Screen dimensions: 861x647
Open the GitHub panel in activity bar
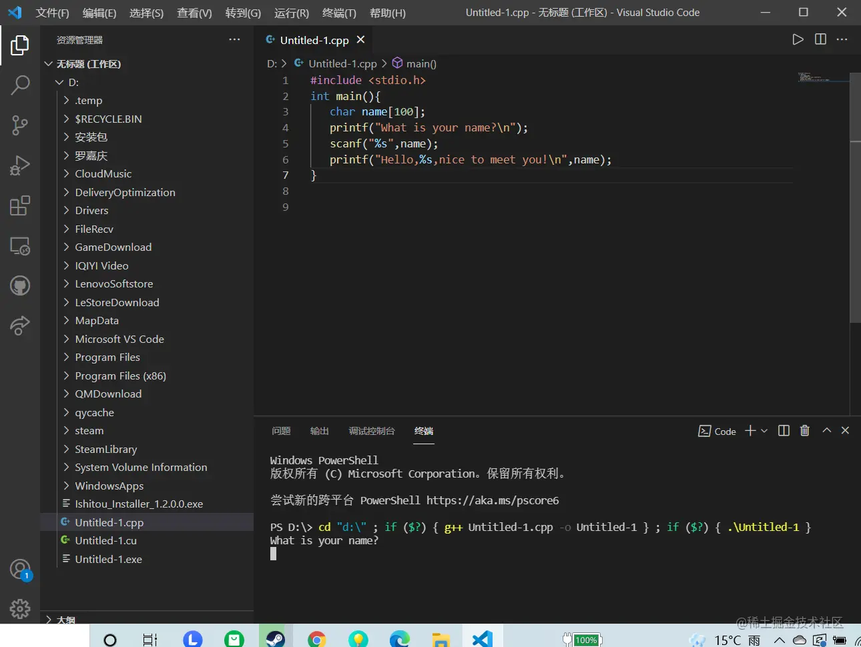20,286
